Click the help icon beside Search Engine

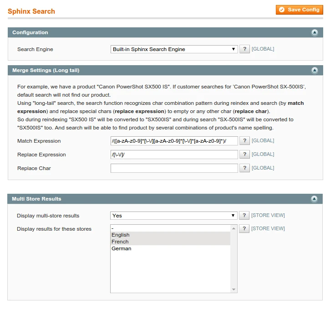(244, 49)
